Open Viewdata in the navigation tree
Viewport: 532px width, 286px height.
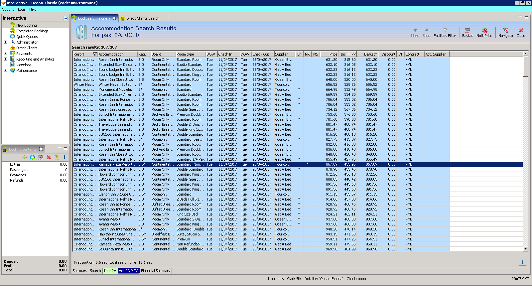coord(24,65)
